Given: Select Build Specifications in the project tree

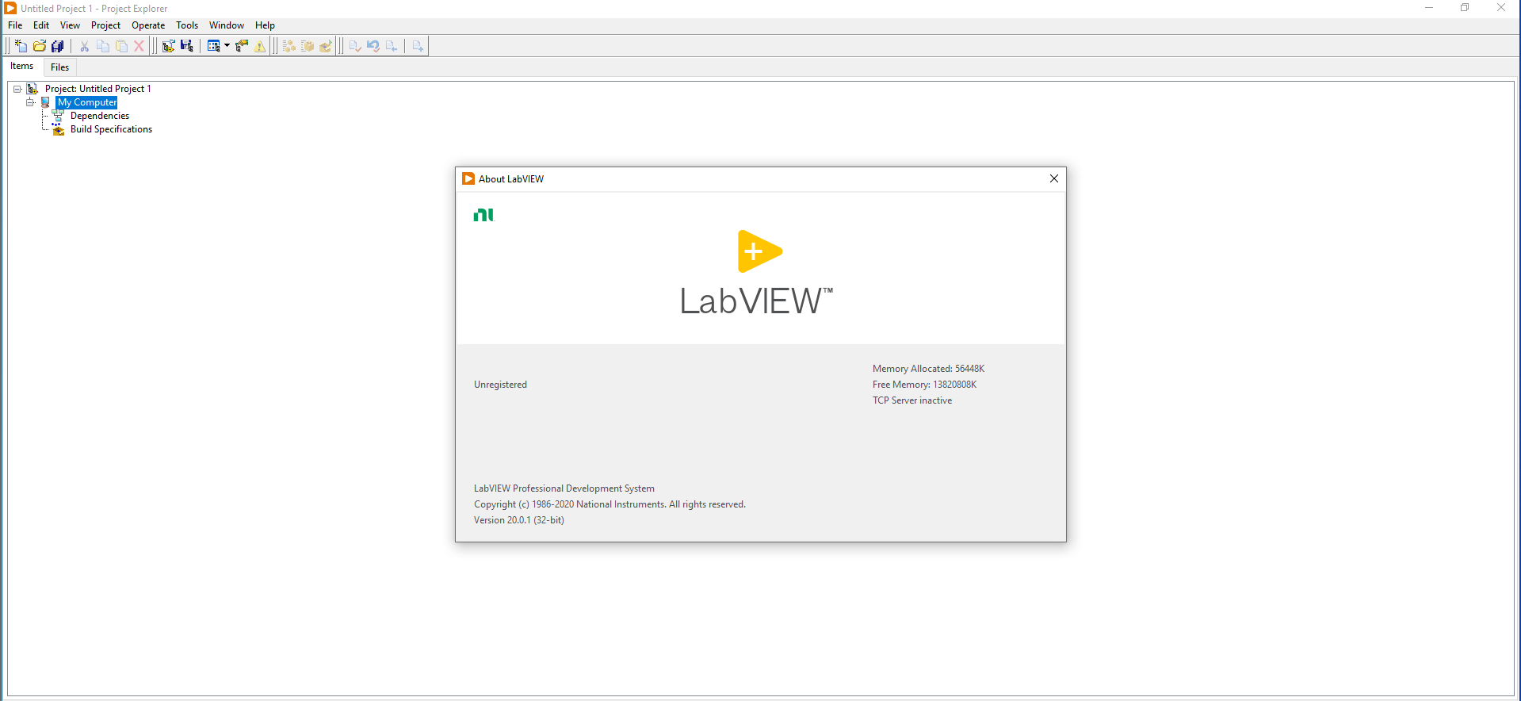Looking at the screenshot, I should point(111,129).
